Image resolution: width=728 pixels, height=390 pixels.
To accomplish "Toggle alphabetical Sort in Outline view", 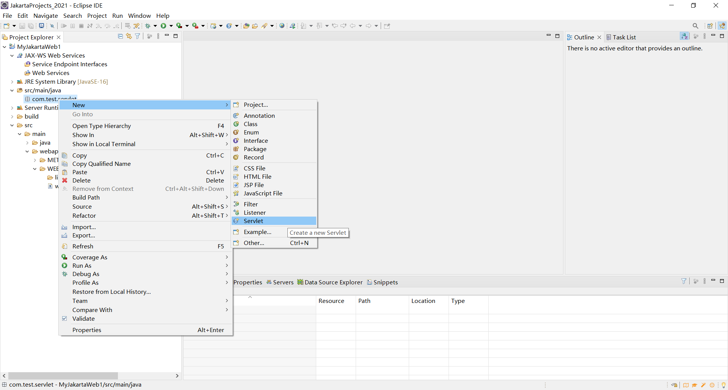I will pyautogui.click(x=684, y=36).
